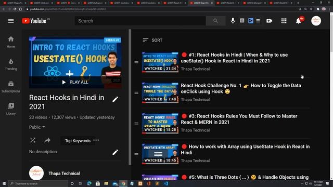
Task: Click Thapa Technical under the Array UseState video
Action: [195, 161]
